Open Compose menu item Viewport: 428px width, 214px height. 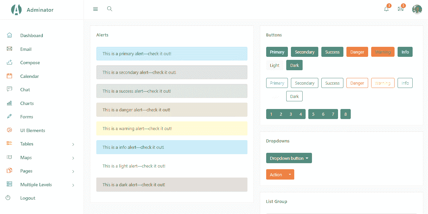coord(30,63)
